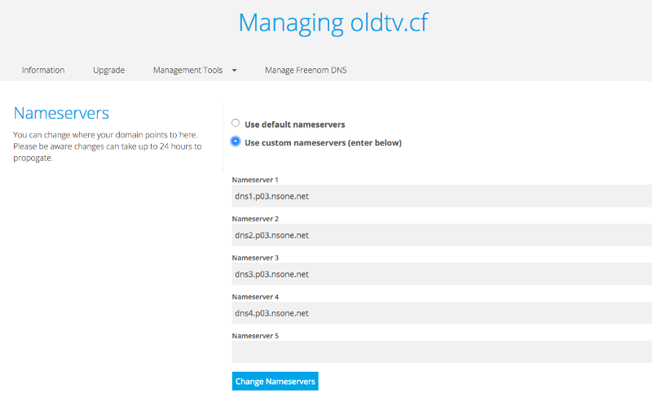
Task: Click the Change Nameservers button
Action: tap(275, 381)
